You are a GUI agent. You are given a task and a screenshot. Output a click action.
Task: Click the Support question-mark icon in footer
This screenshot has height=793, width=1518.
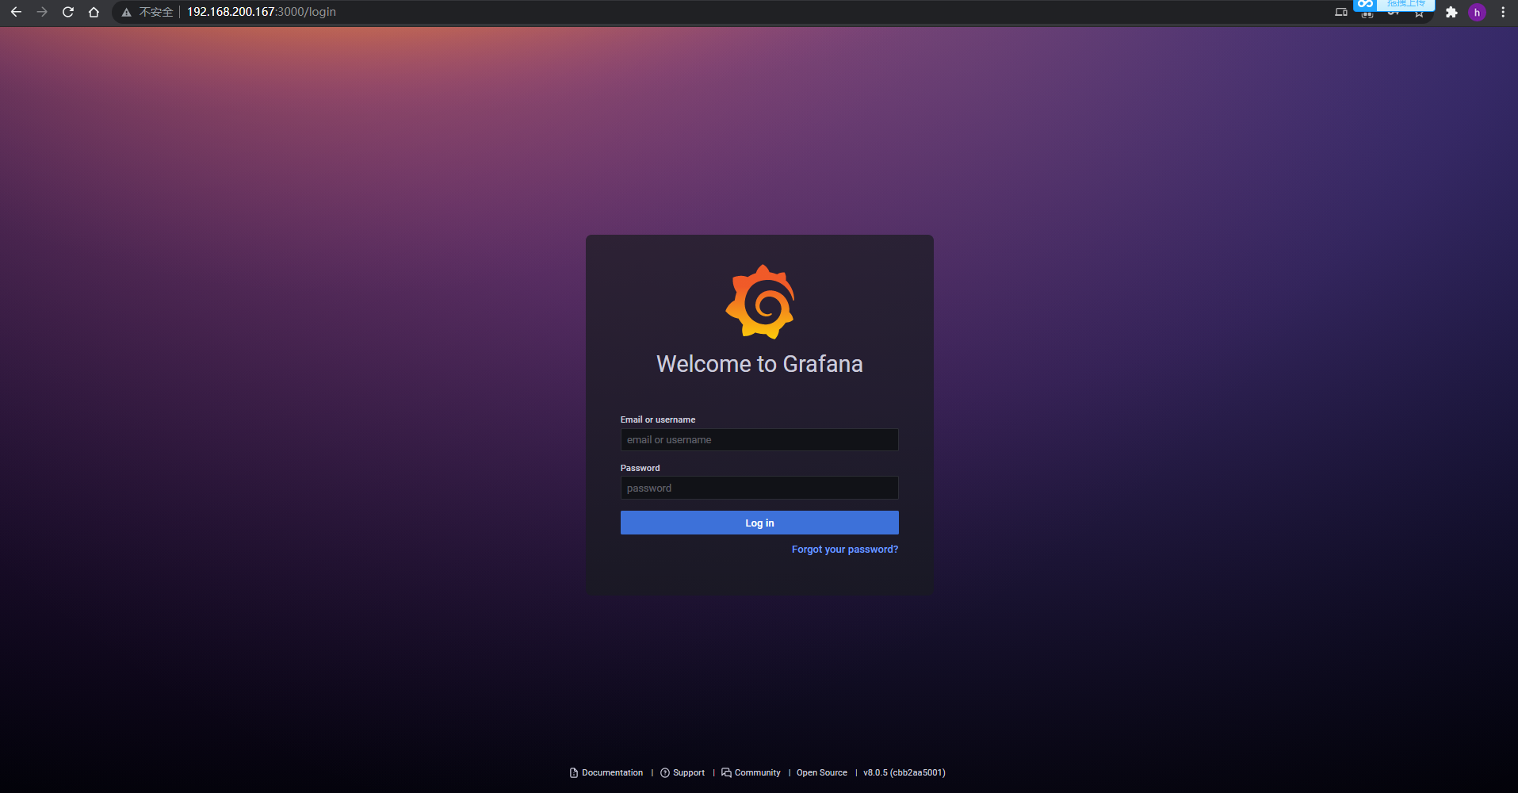(665, 773)
